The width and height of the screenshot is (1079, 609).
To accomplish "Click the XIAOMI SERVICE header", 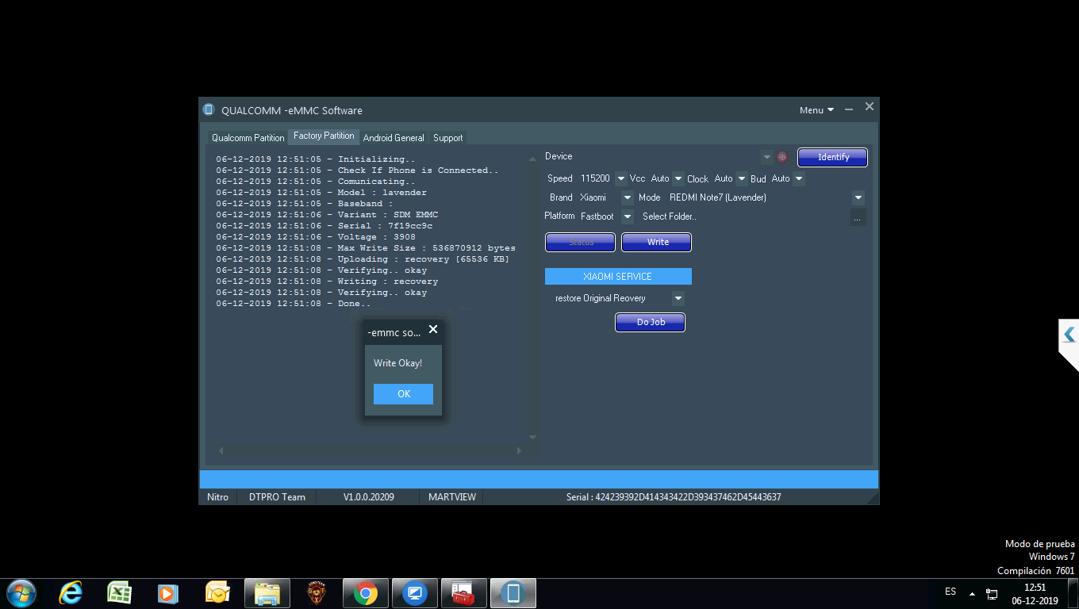I will (618, 277).
